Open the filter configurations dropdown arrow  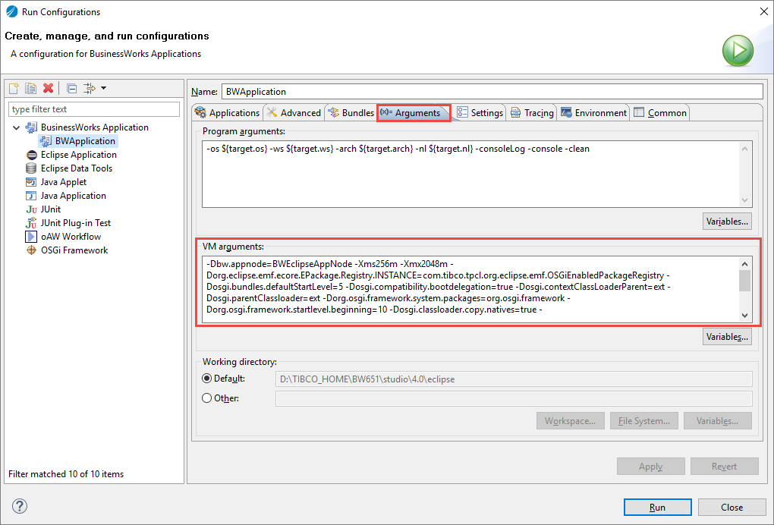104,88
